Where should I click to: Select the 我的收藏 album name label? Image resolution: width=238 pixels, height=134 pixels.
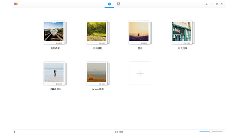pyautogui.click(x=55, y=48)
